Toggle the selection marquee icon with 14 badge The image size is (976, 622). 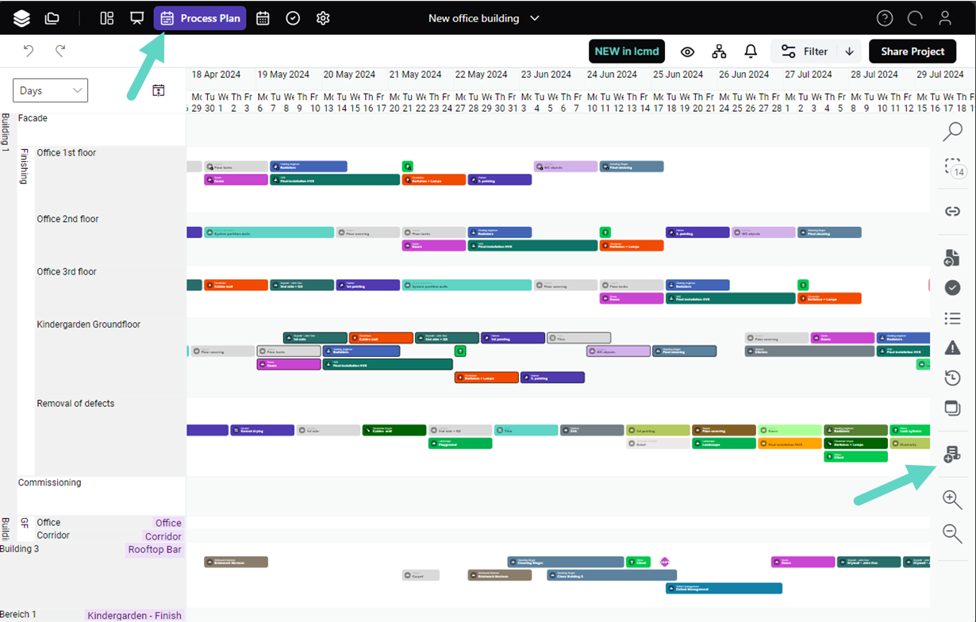coord(952,167)
